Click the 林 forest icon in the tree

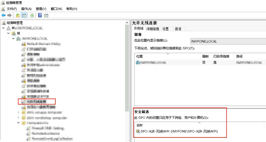[9, 28]
